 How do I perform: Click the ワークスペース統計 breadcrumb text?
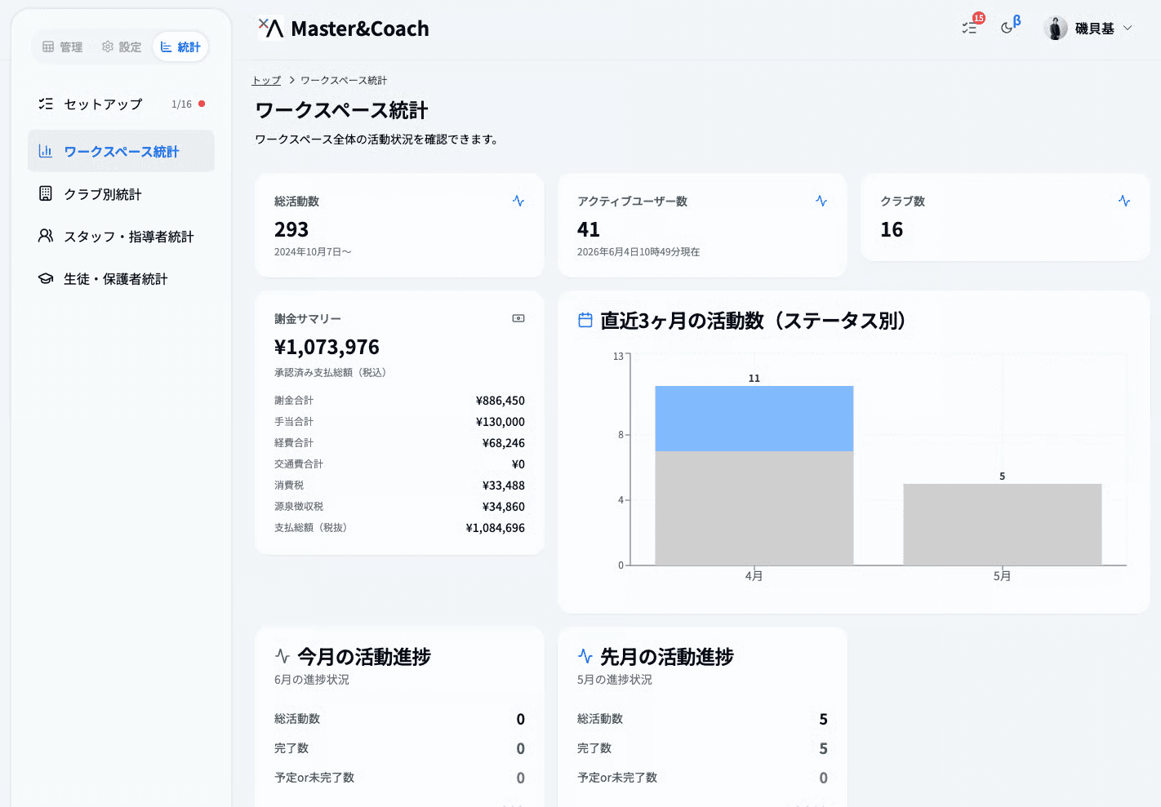click(x=344, y=80)
